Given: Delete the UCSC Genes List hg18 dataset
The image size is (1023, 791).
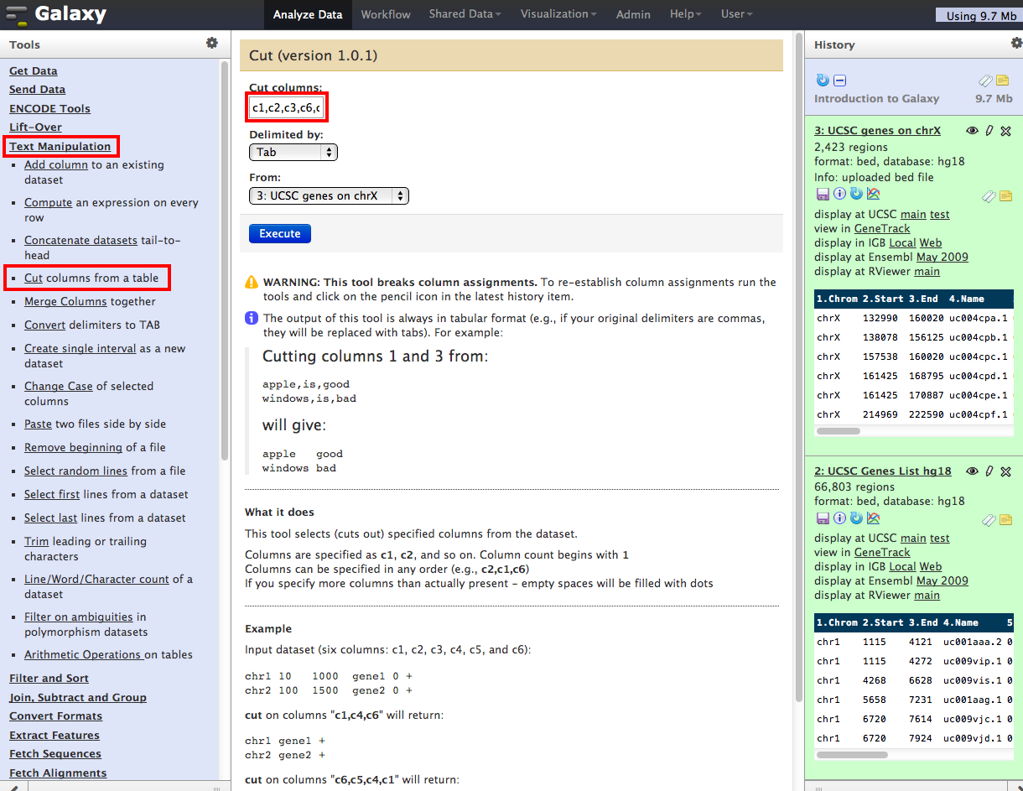Looking at the screenshot, I should point(1006,471).
